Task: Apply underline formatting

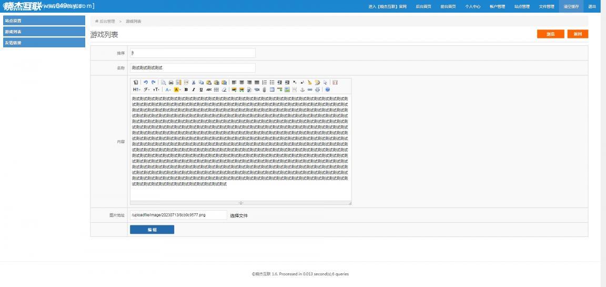Action: (x=201, y=90)
